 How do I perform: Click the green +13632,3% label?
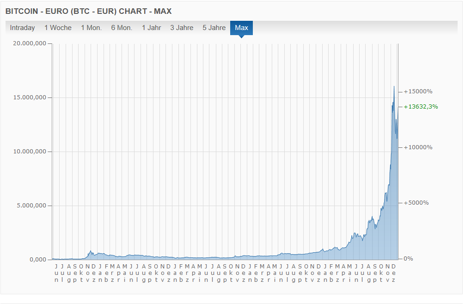pyautogui.click(x=421, y=107)
